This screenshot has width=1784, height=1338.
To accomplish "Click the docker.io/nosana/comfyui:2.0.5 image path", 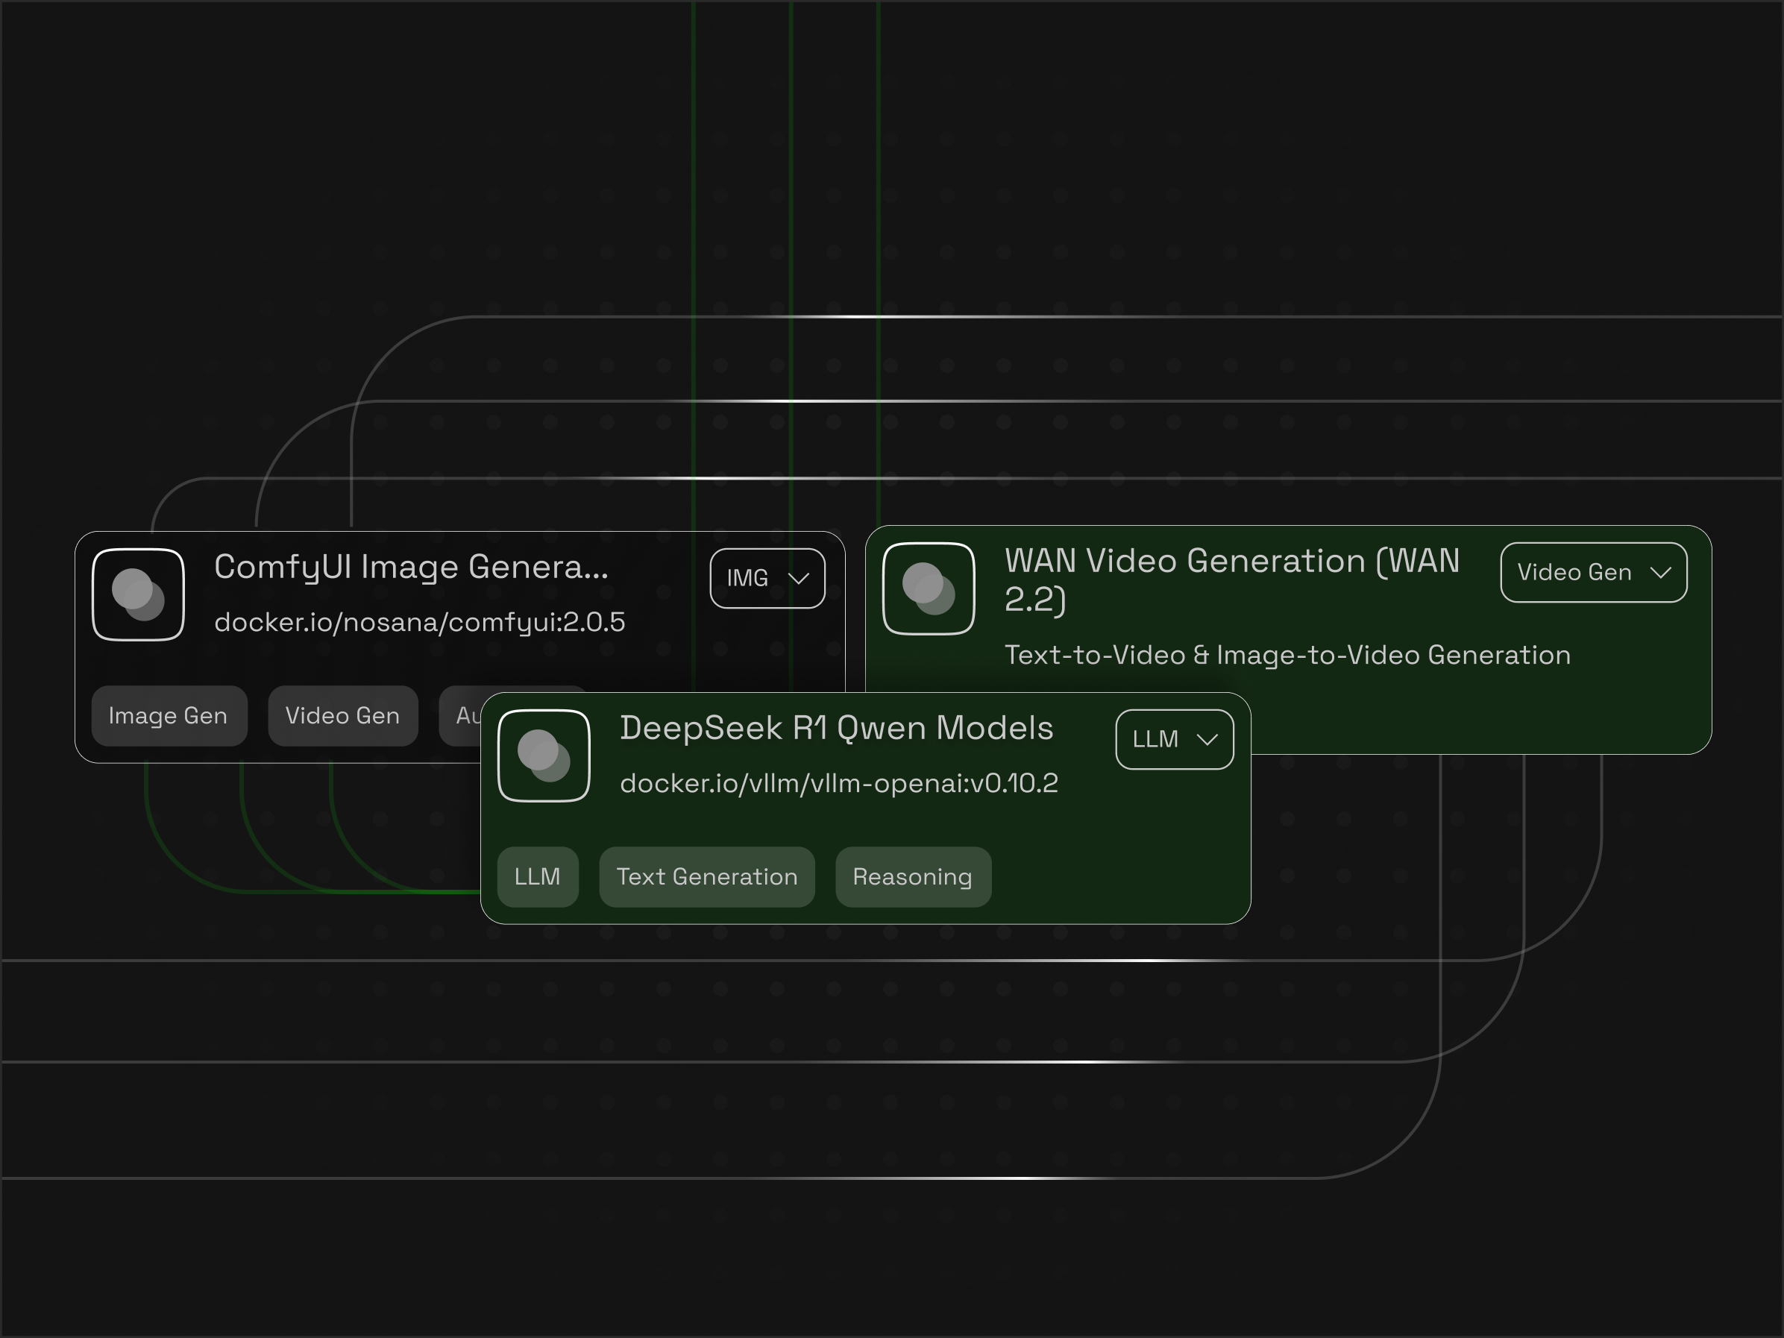I will click(419, 622).
